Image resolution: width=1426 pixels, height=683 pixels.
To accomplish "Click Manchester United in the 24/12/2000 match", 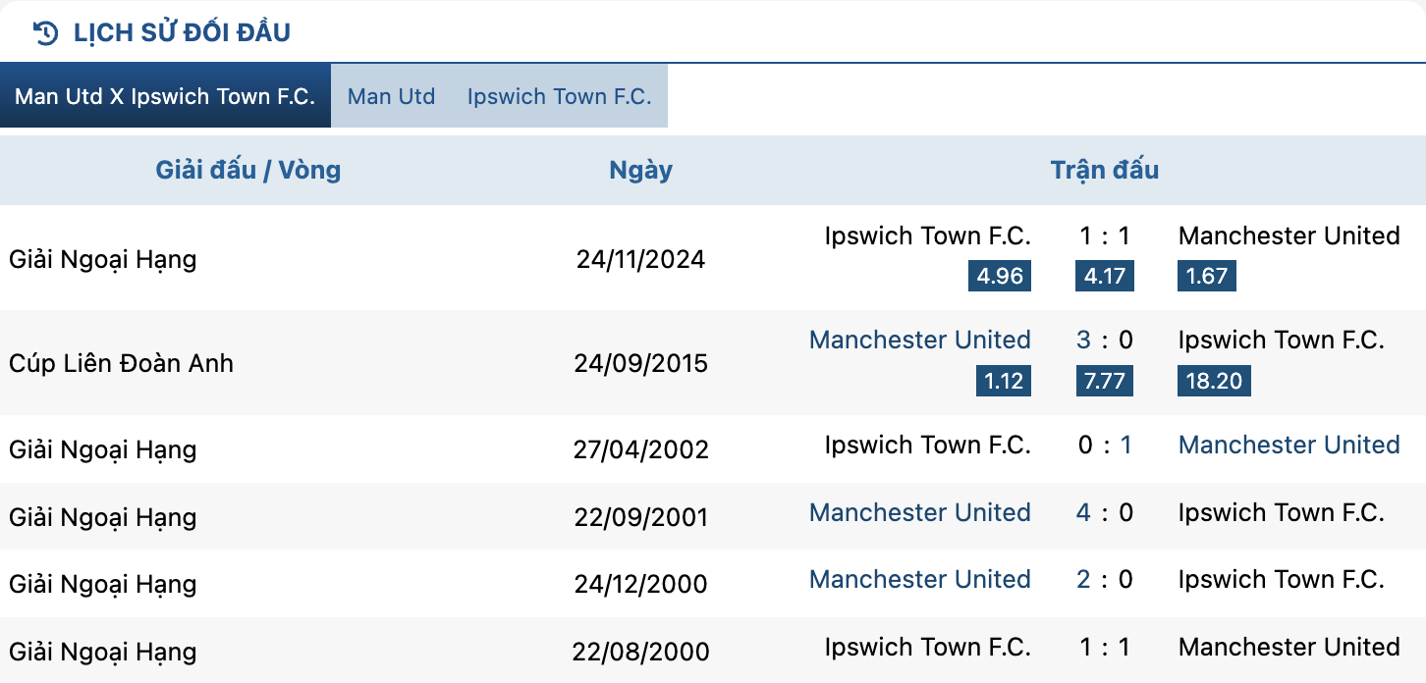I will pos(919,580).
